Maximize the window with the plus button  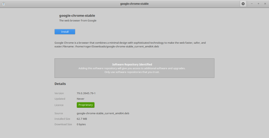[258, 4]
